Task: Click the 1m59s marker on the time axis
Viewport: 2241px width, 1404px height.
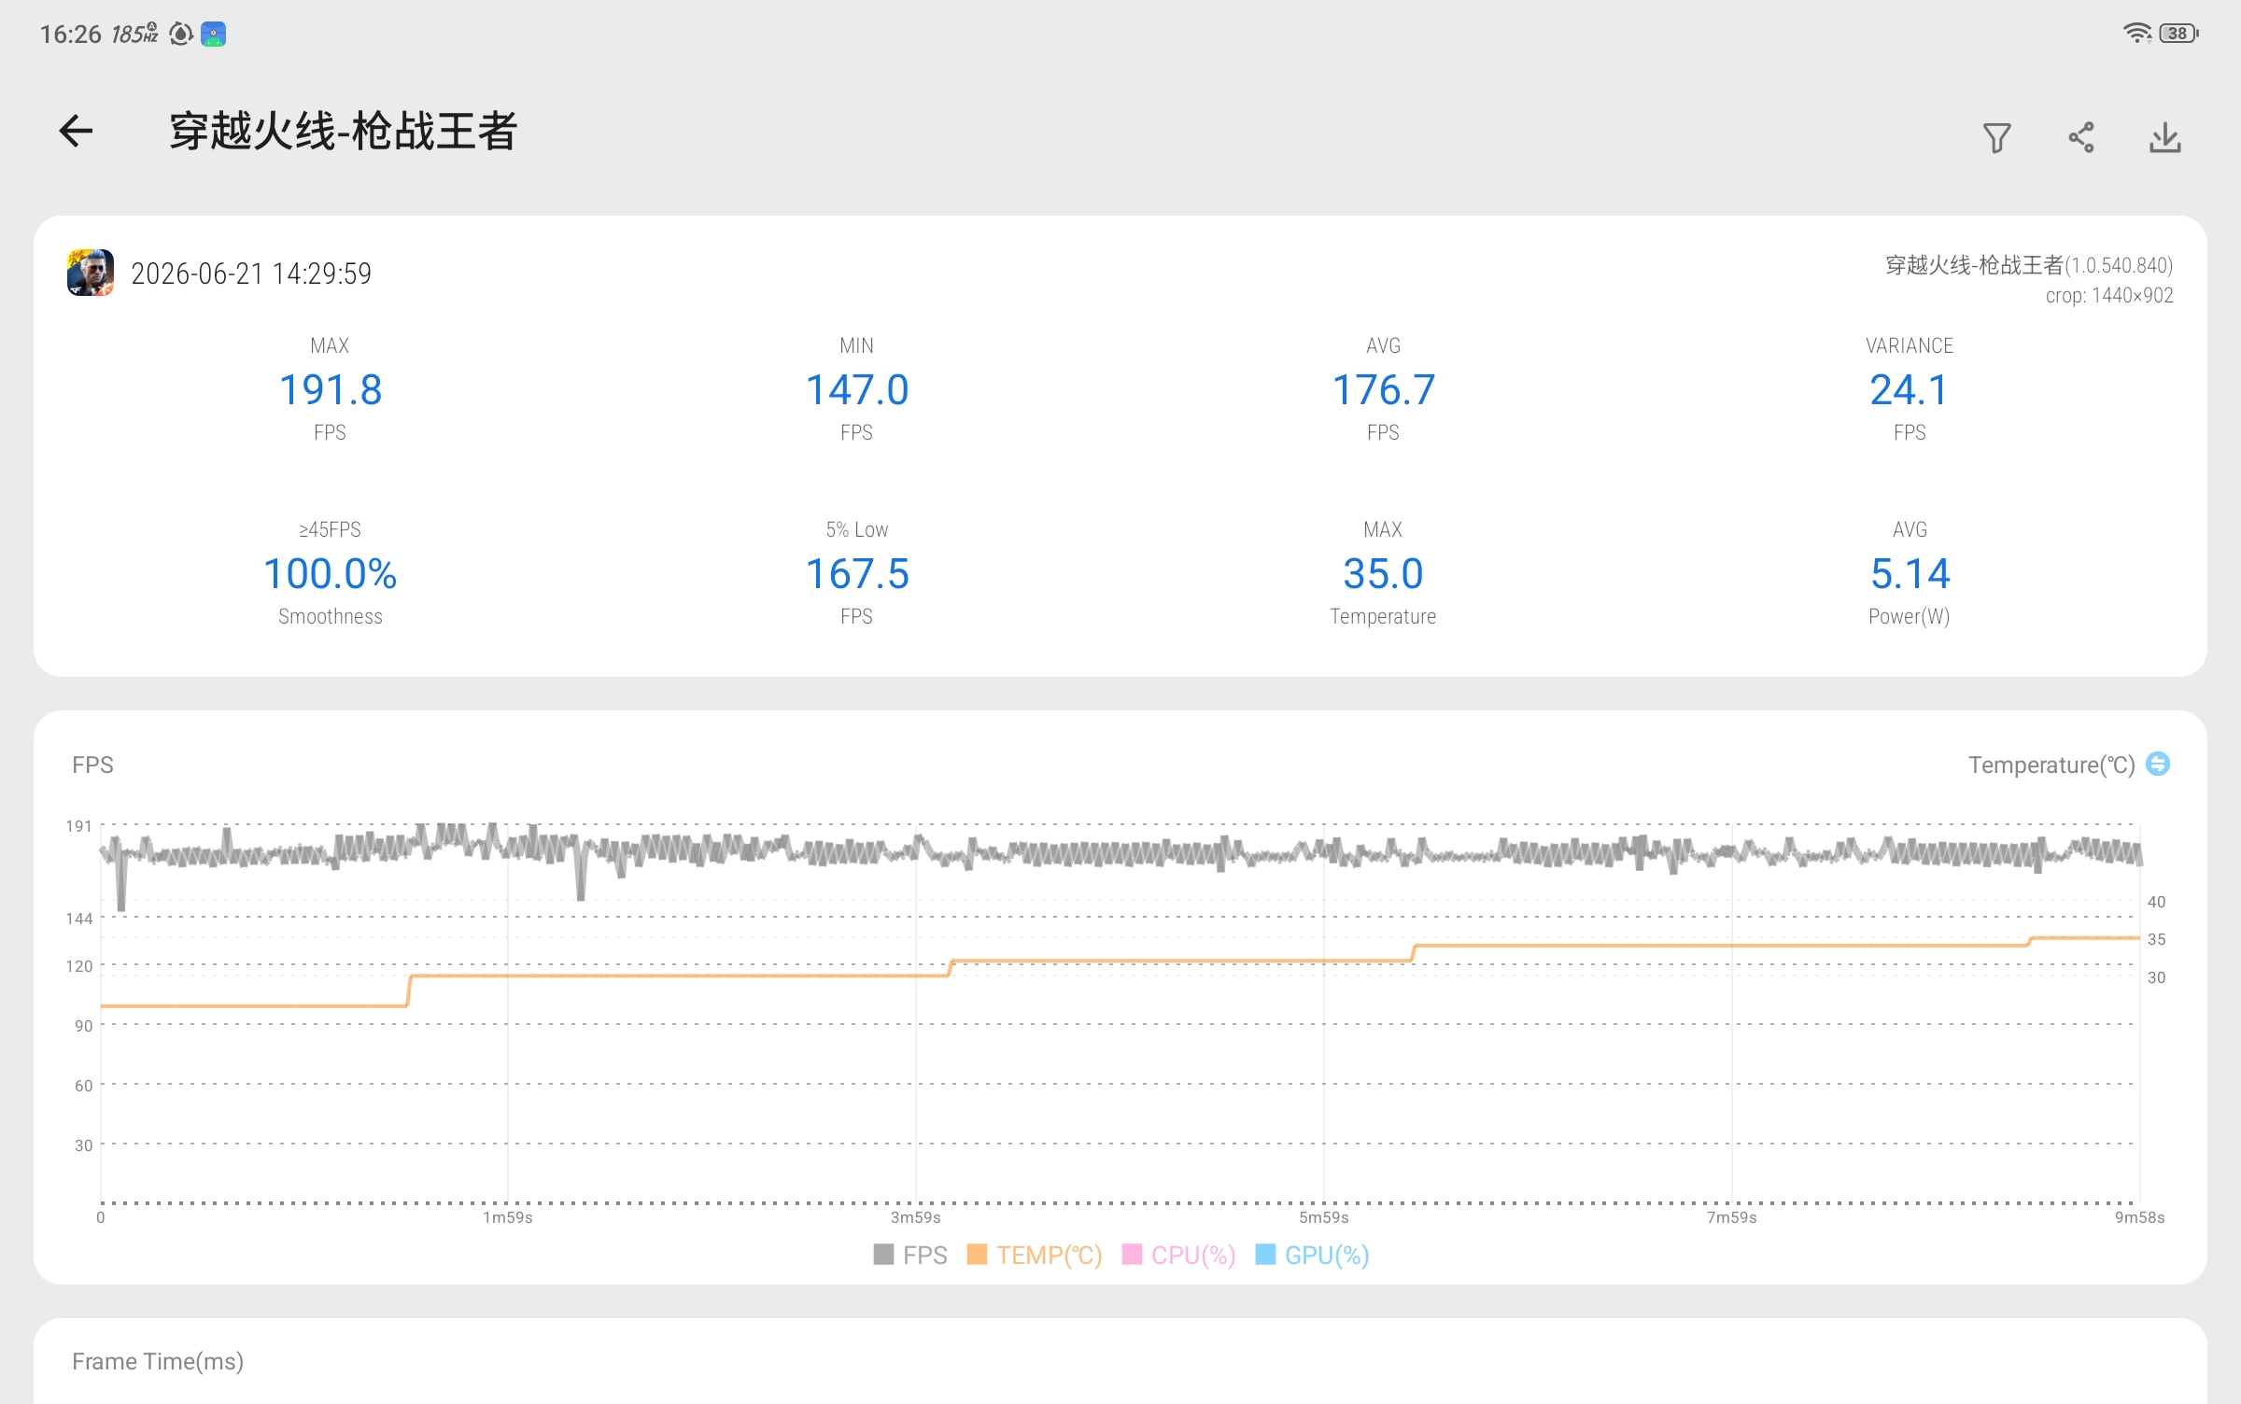Action: 508,1217
